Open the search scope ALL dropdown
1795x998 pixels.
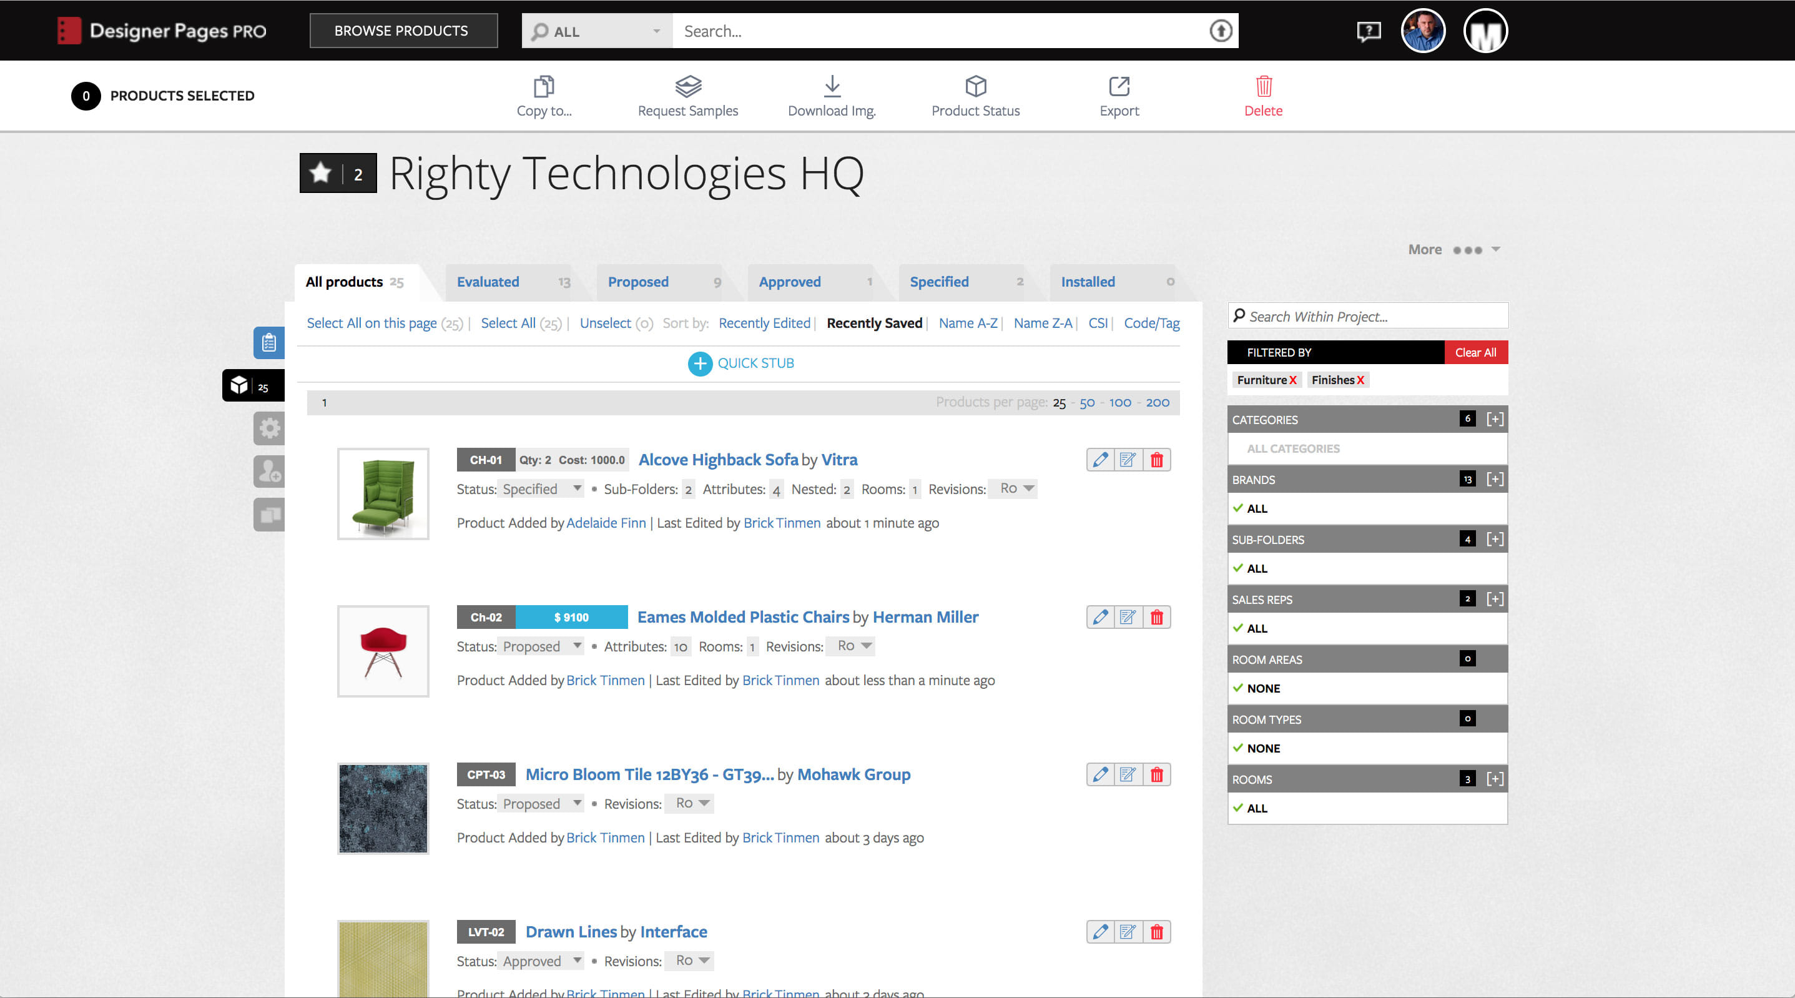[596, 31]
